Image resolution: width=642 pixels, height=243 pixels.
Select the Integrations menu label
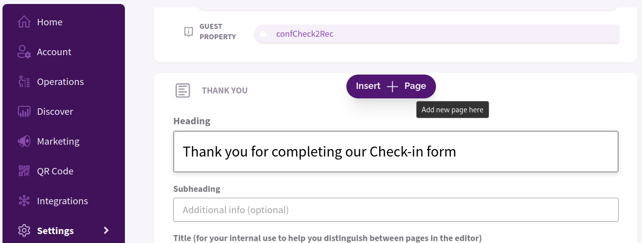pyautogui.click(x=62, y=201)
